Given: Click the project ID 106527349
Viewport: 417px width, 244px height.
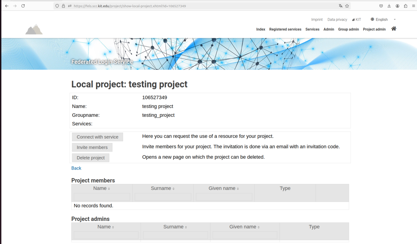Looking at the screenshot, I should point(154,98).
